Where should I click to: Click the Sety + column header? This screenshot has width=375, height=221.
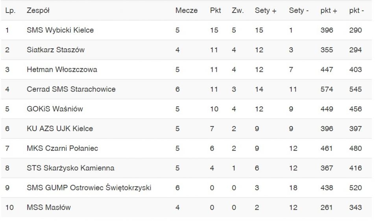click(x=266, y=11)
